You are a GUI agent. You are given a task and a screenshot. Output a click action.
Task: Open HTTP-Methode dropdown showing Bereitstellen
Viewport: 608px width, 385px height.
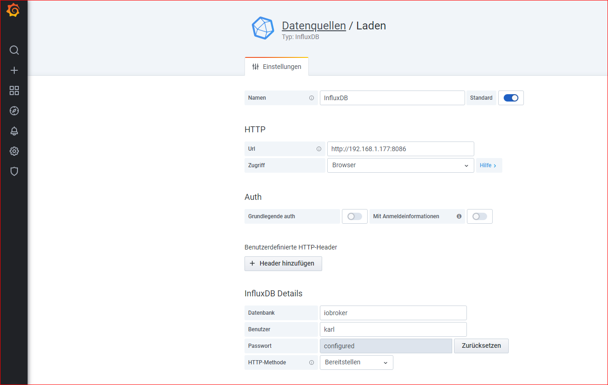tap(356, 362)
